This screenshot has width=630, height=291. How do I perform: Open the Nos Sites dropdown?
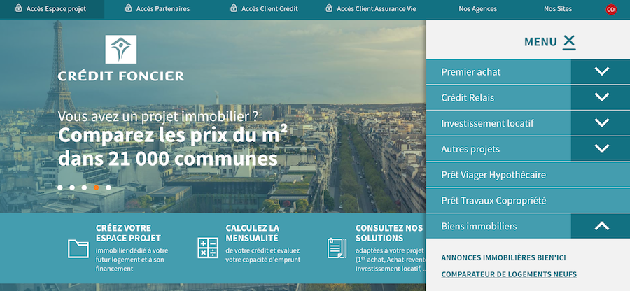point(558,9)
